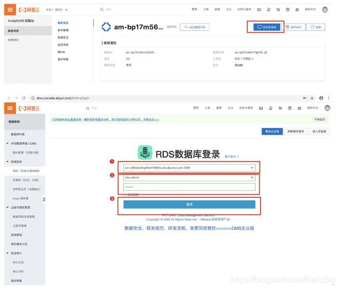Open hamburger menu in DMS console header
Image resolution: width=340 pixels, height=289 pixels.
[x=10, y=108]
